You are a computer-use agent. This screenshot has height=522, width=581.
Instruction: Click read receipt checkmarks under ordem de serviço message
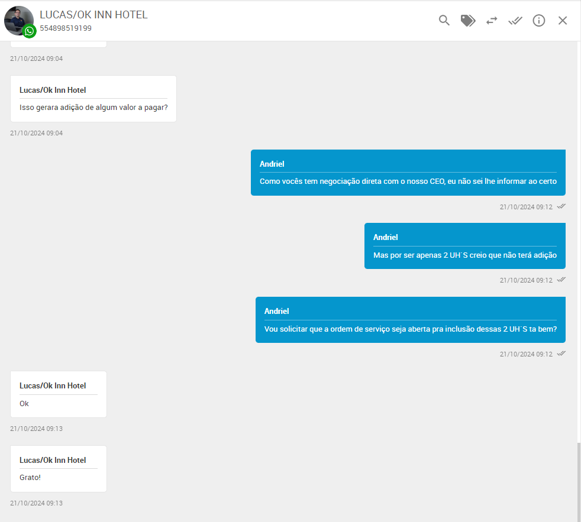[561, 354]
